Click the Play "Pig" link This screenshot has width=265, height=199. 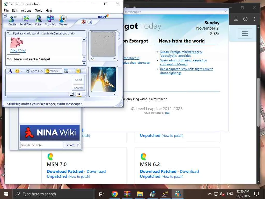(x=18, y=51)
